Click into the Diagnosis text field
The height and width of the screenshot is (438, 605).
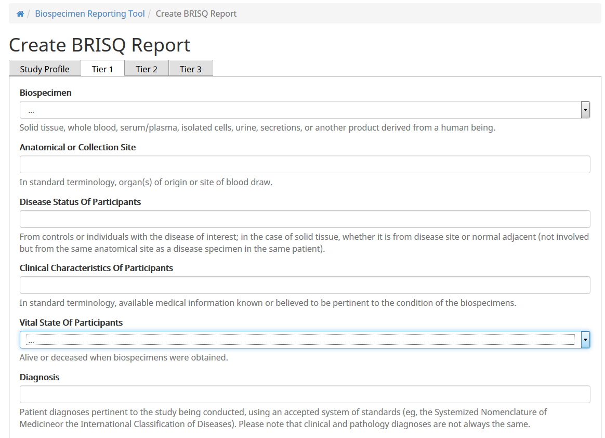coord(305,394)
